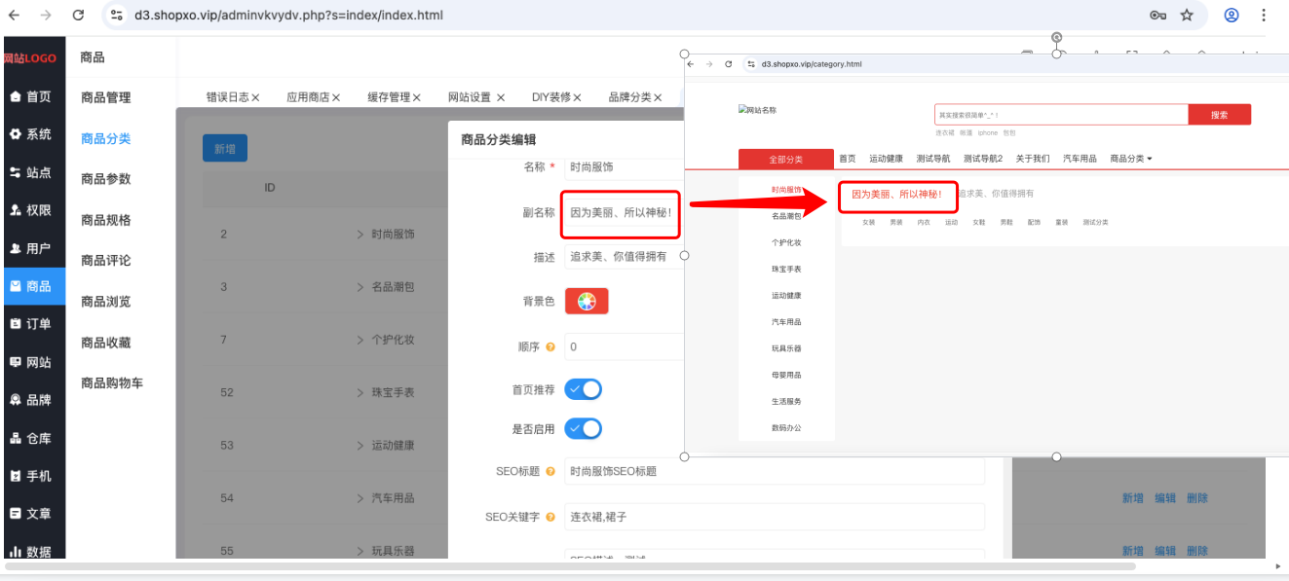This screenshot has width=1289, height=581.
Task: Close the DIY装修 tab
Action: coord(577,97)
